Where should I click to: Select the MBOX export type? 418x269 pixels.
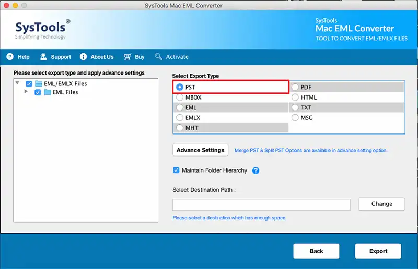click(180, 97)
